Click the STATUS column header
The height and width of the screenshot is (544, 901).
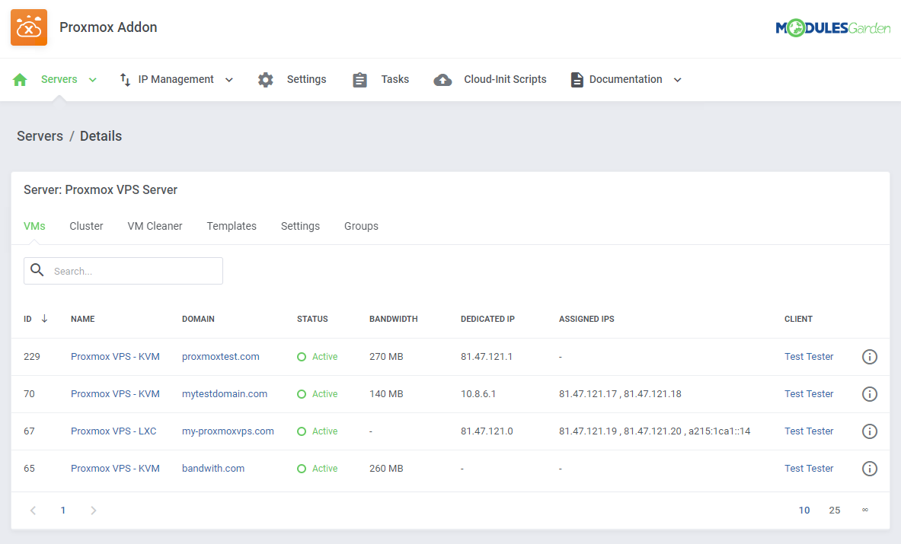click(312, 319)
